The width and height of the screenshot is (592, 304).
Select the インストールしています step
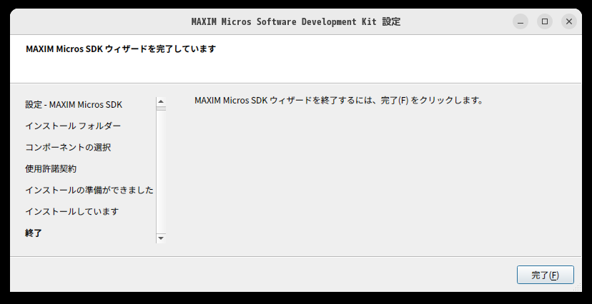pyautogui.click(x=71, y=211)
